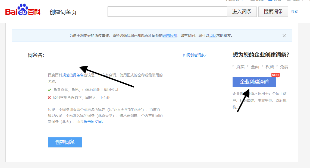Click the 进入词条 button
Image resolution: width=310 pixels, height=168 pixels.
pyautogui.click(x=242, y=12)
